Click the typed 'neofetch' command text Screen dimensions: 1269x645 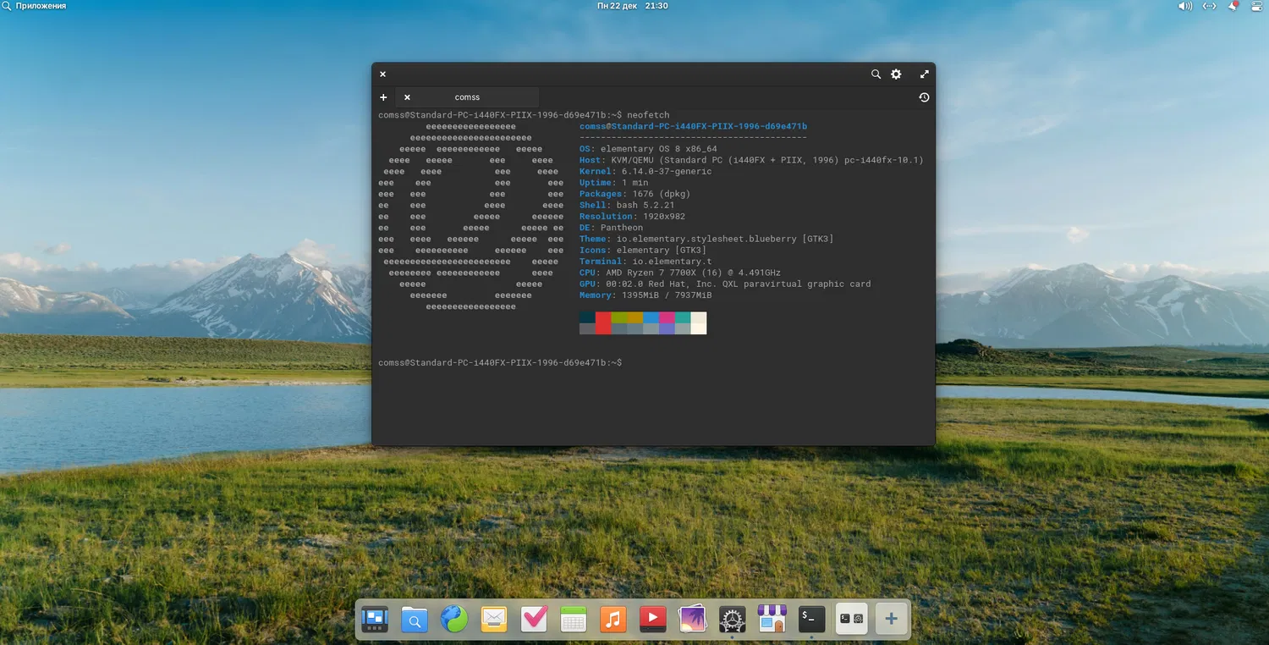click(648, 115)
